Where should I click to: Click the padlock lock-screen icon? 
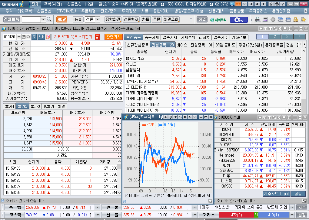(296, 19)
